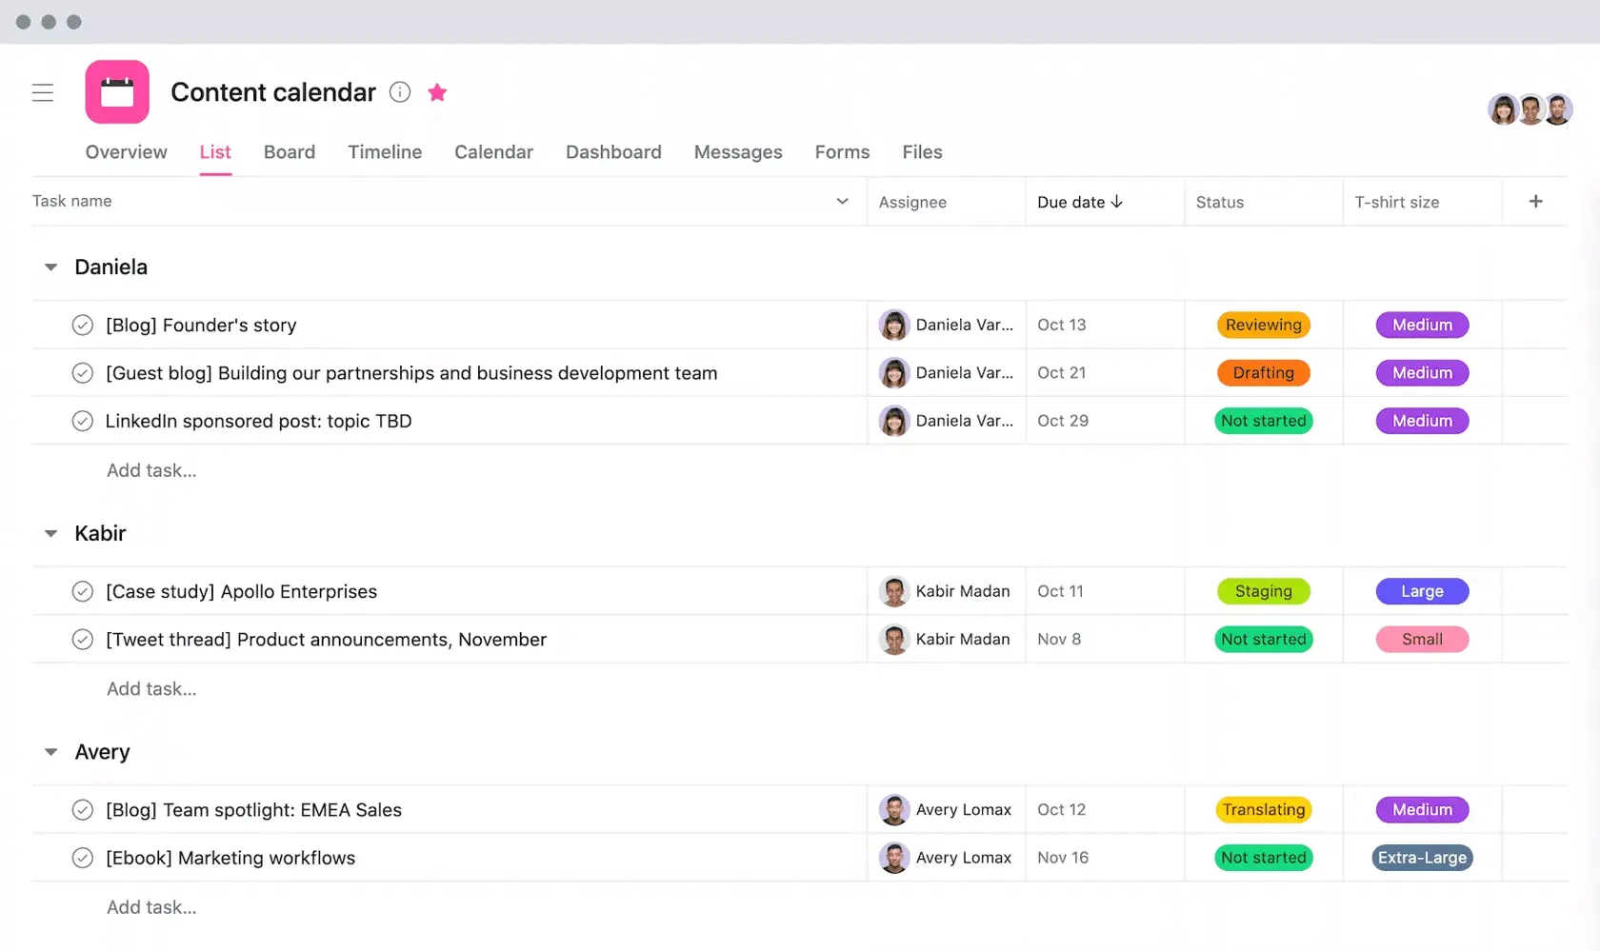Viewport: 1600px width, 951px height.
Task: Switch to the Board tab
Action: point(290,152)
